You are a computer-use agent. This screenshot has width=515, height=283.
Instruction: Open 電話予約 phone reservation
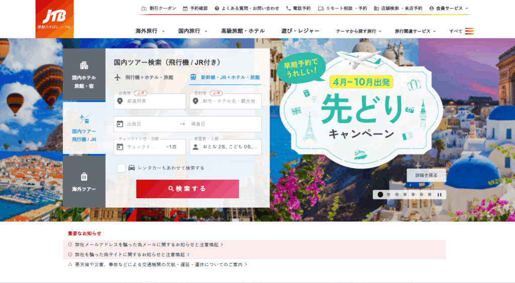298,9
